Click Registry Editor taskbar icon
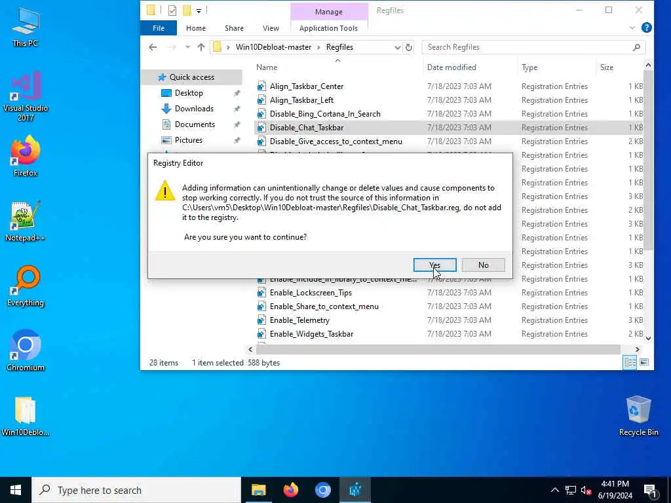671x503 pixels. click(x=355, y=490)
